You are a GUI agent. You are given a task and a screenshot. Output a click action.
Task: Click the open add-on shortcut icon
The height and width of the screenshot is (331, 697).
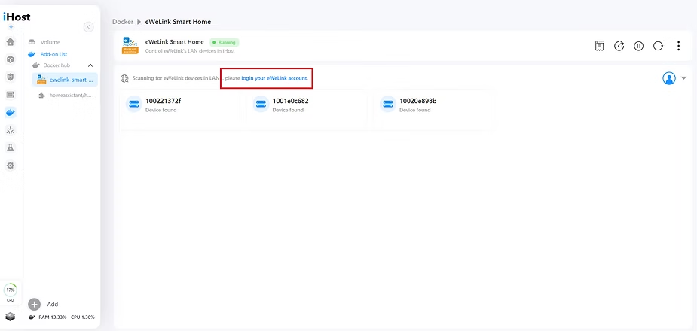click(619, 46)
